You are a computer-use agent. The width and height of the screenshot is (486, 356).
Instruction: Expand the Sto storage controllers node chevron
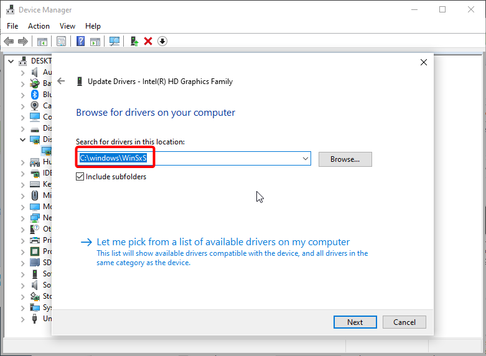22,296
